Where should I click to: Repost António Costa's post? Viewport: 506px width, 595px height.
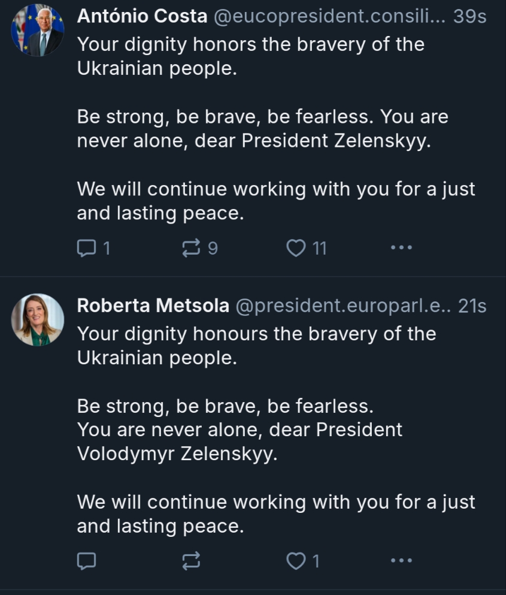(191, 247)
